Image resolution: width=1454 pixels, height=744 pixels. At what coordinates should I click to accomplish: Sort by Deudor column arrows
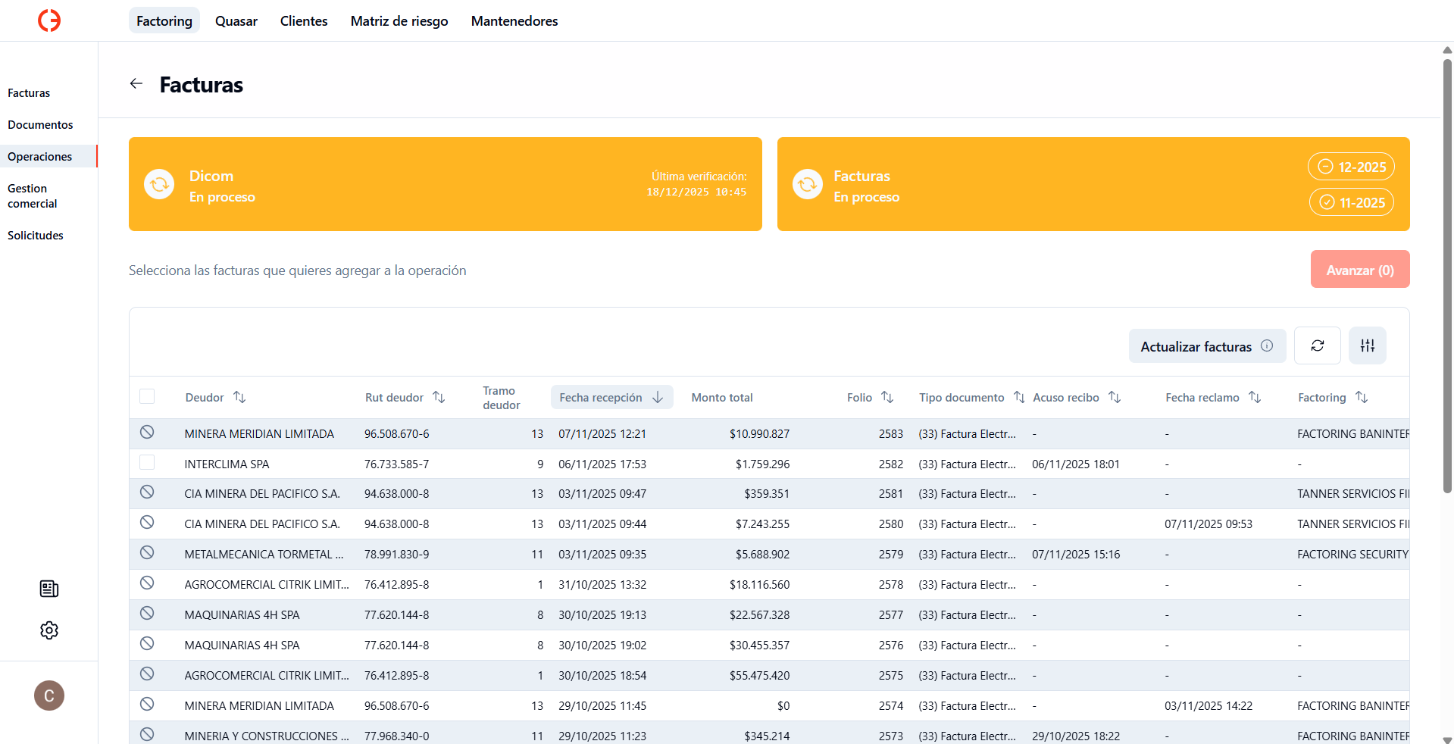pyautogui.click(x=239, y=397)
